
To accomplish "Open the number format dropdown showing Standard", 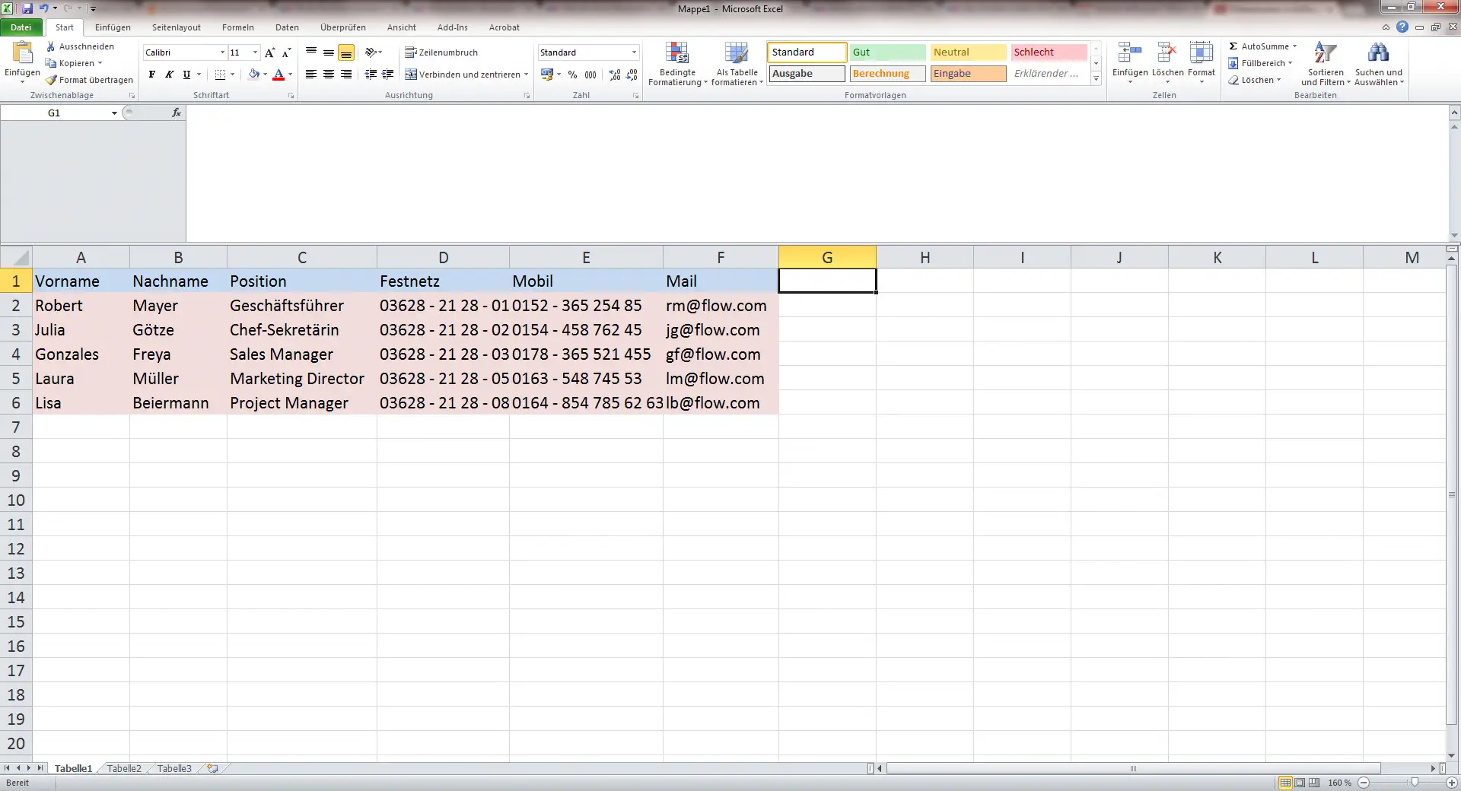I will [636, 52].
